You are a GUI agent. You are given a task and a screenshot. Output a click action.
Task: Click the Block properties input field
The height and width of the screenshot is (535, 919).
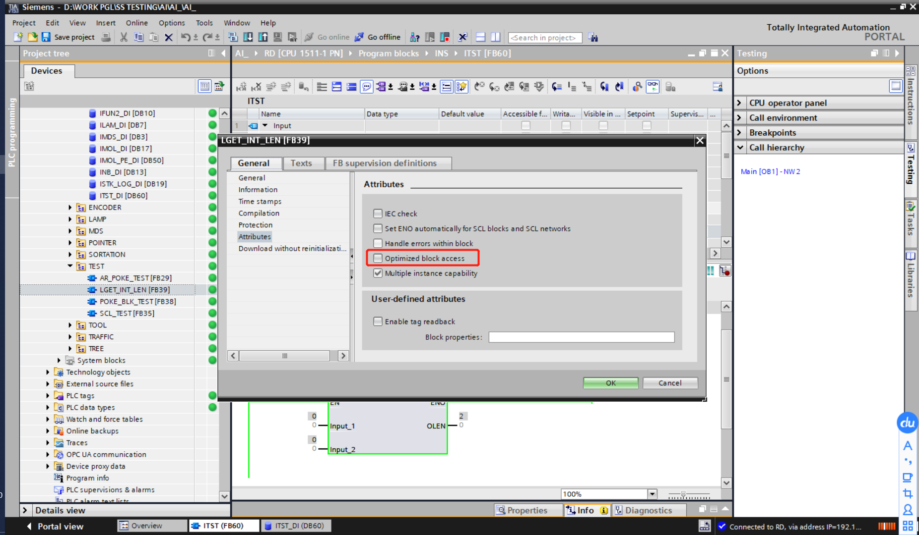pos(582,337)
